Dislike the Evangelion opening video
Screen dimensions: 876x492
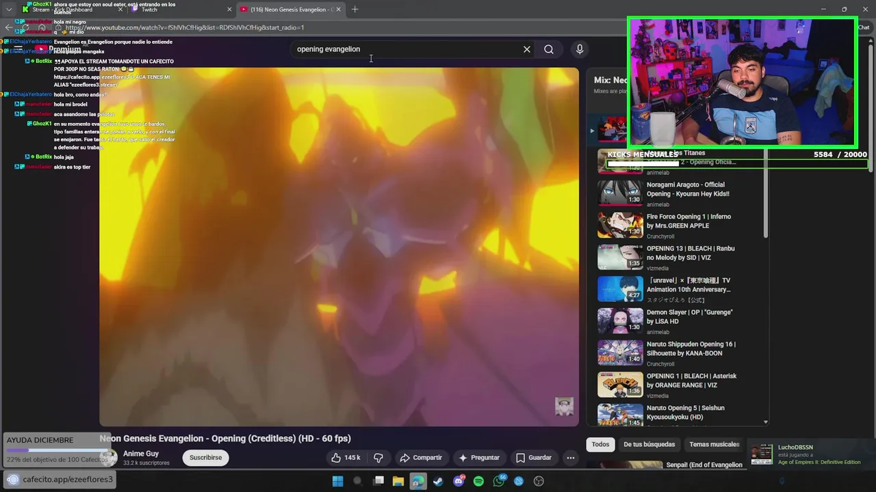click(x=378, y=458)
